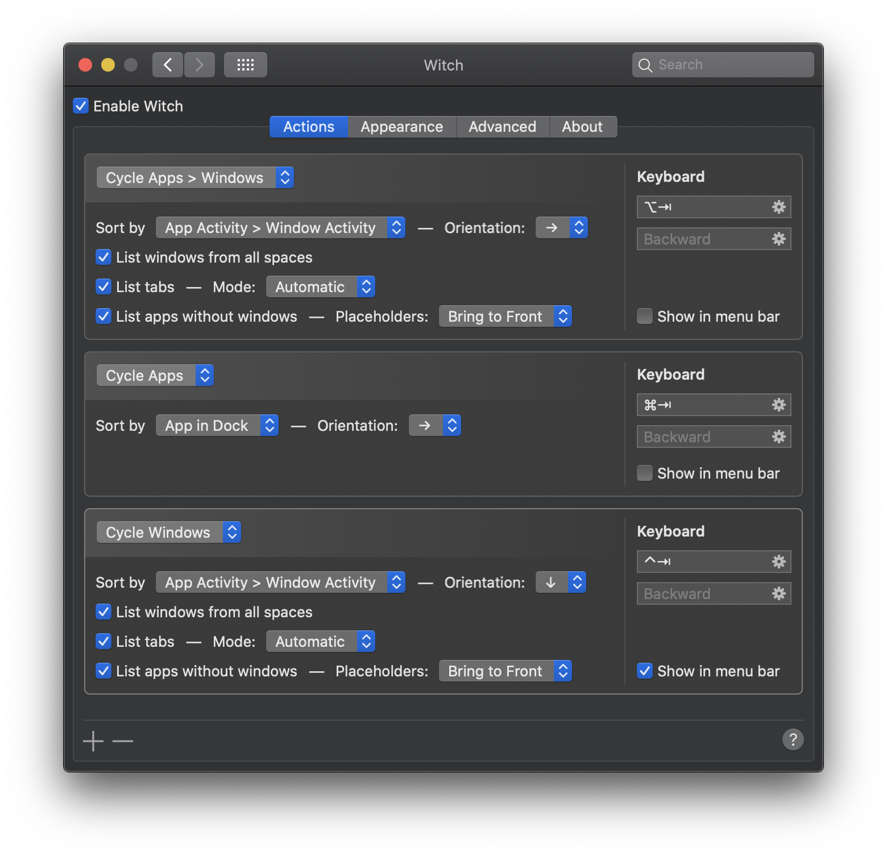The width and height of the screenshot is (887, 856).
Task: Toggle Enable Witch checkbox
Action: point(81,106)
